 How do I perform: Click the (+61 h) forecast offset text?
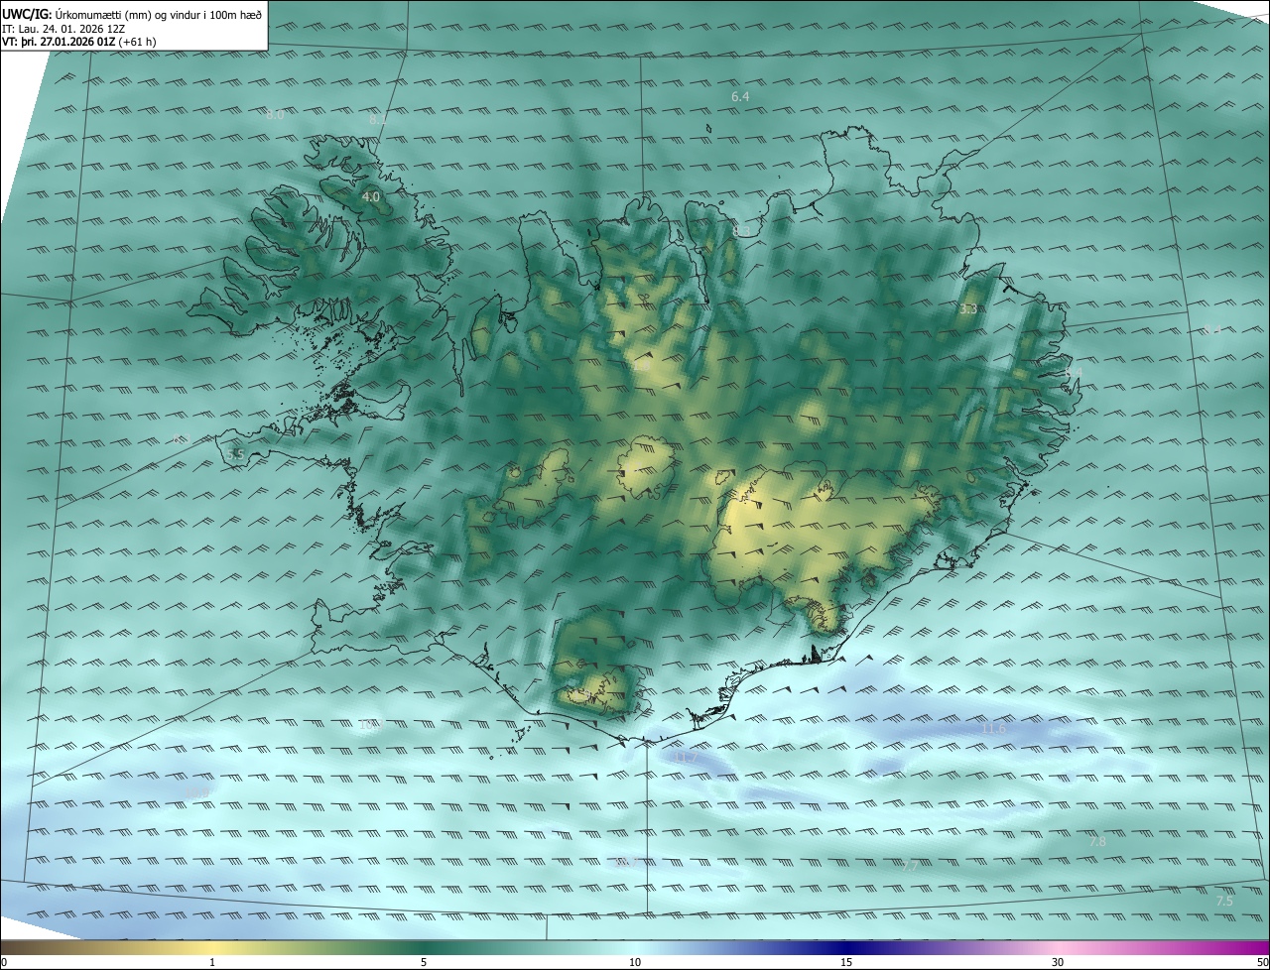click(x=137, y=42)
